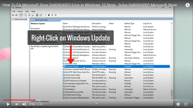Sort by the Startup Type column header
193x108 pixels.
pos(129,23)
